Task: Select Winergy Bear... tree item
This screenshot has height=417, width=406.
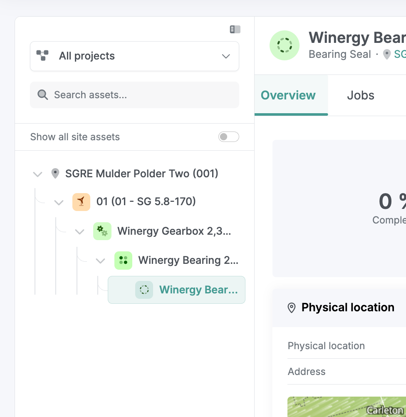Action: [x=176, y=290]
